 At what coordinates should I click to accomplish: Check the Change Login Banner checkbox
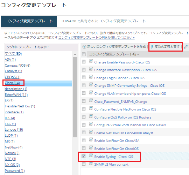pos(84,77)
